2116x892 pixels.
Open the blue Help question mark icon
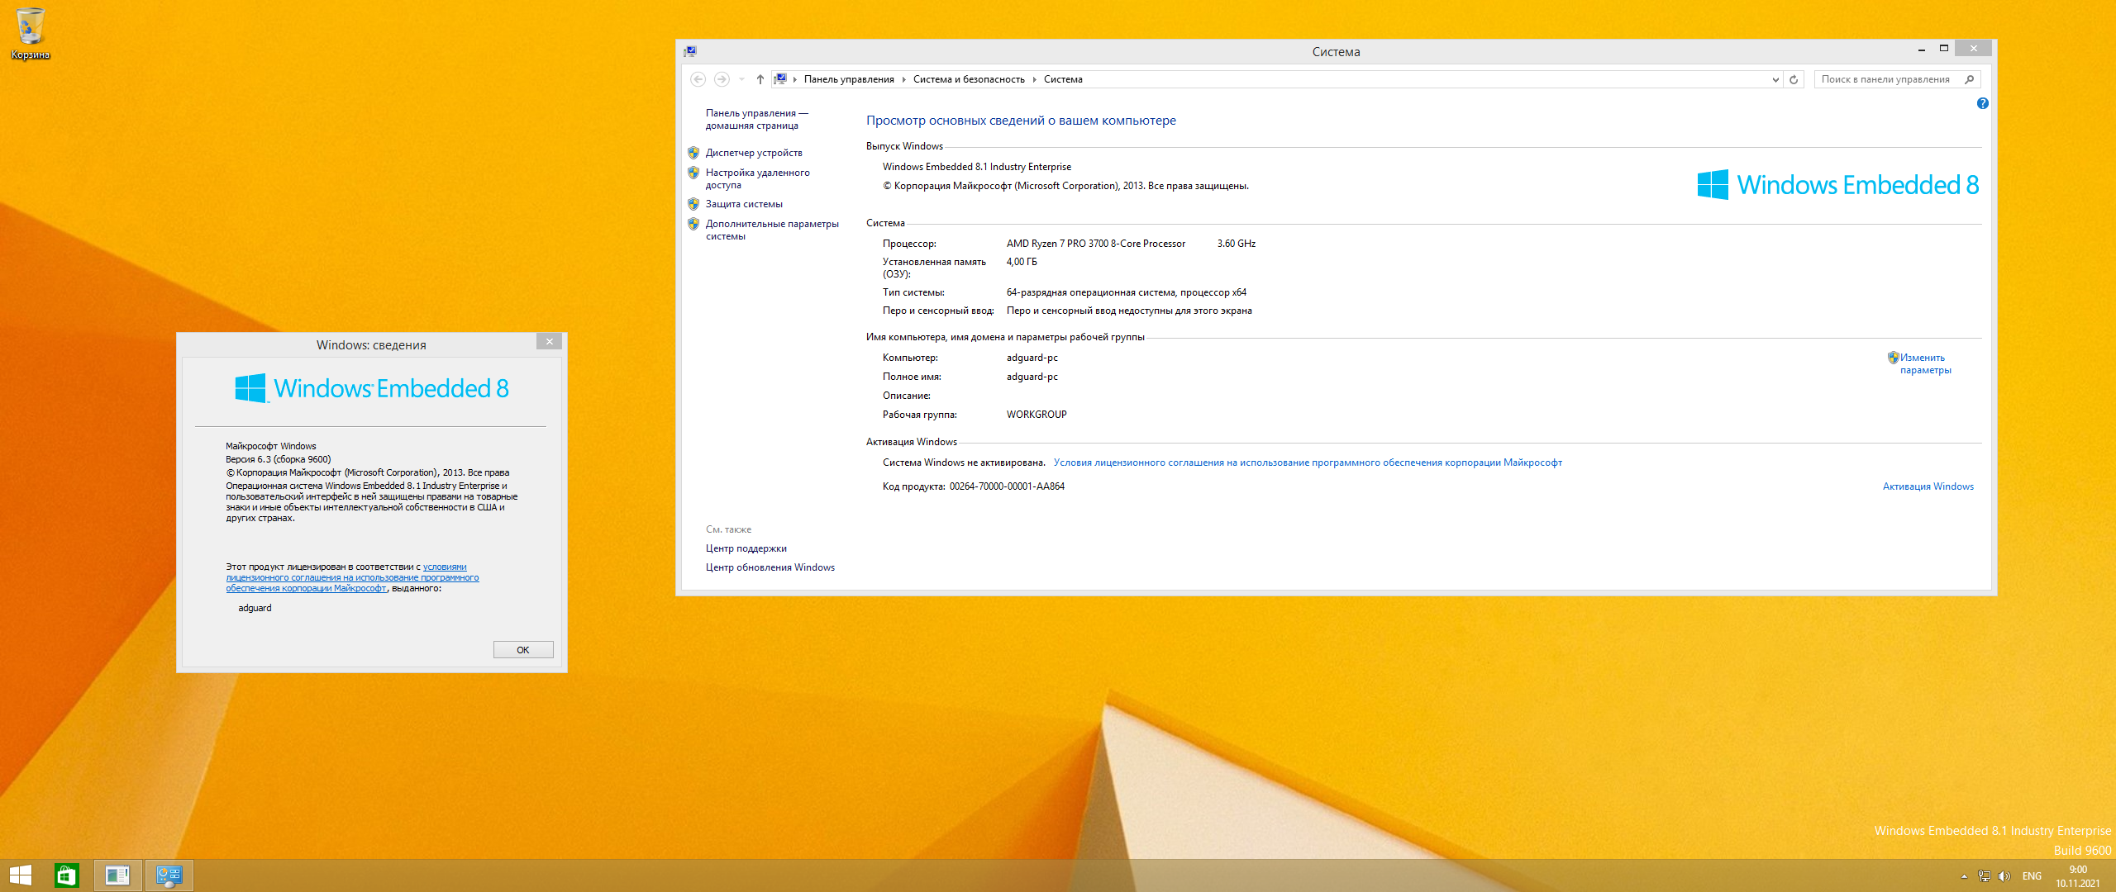(1982, 103)
